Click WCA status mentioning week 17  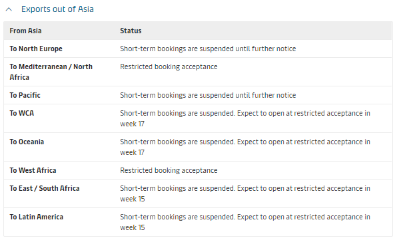point(245,118)
